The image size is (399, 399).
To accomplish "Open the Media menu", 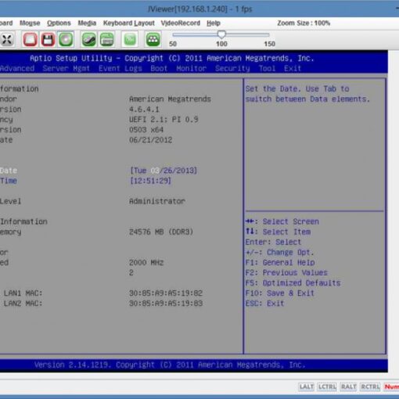I will (87, 23).
